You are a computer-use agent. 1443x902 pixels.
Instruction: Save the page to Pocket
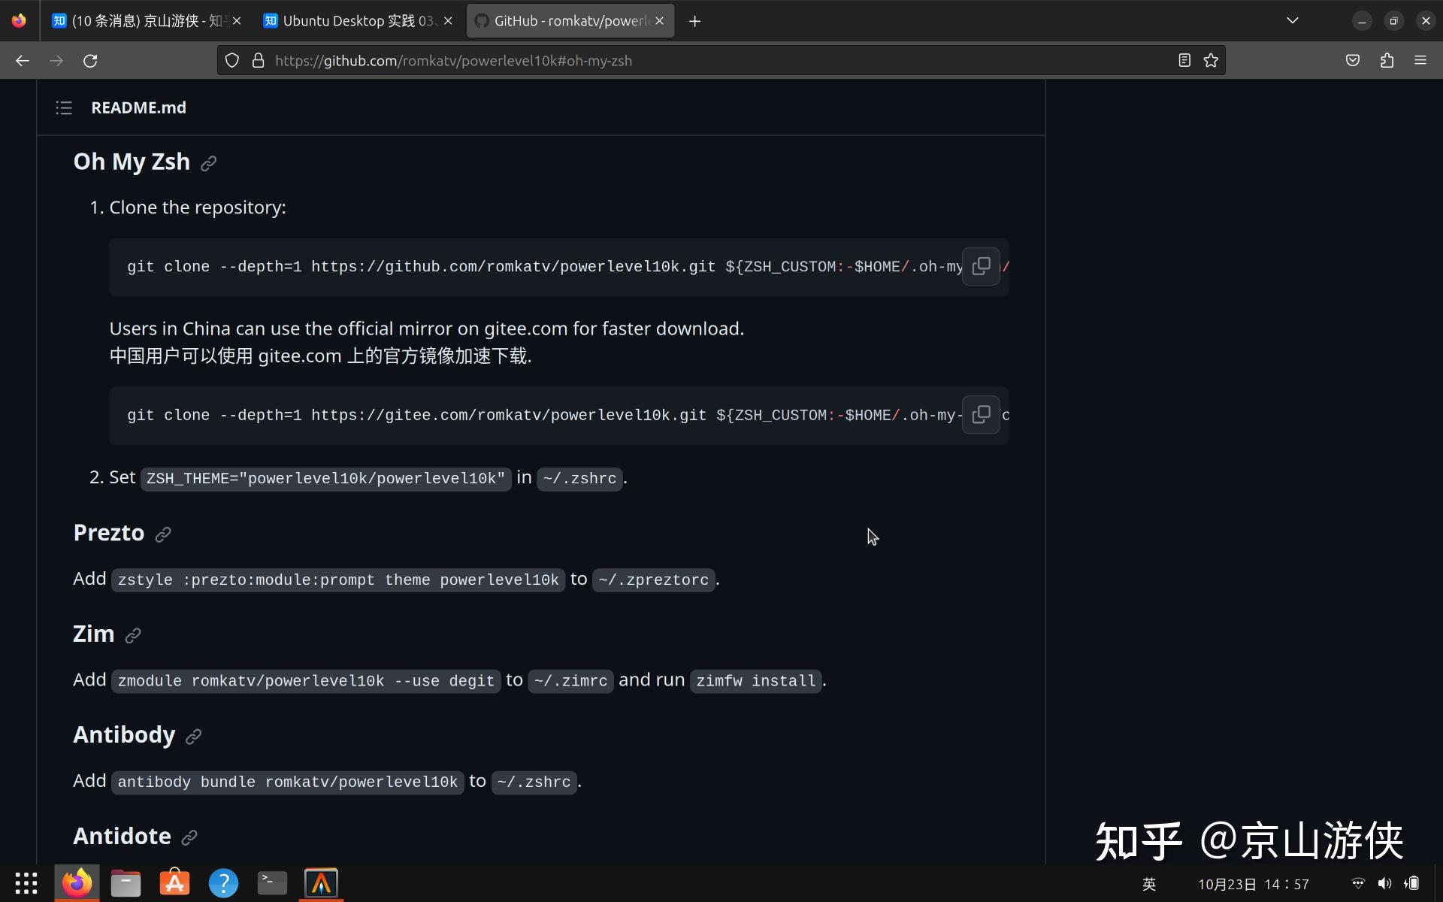coord(1352,60)
